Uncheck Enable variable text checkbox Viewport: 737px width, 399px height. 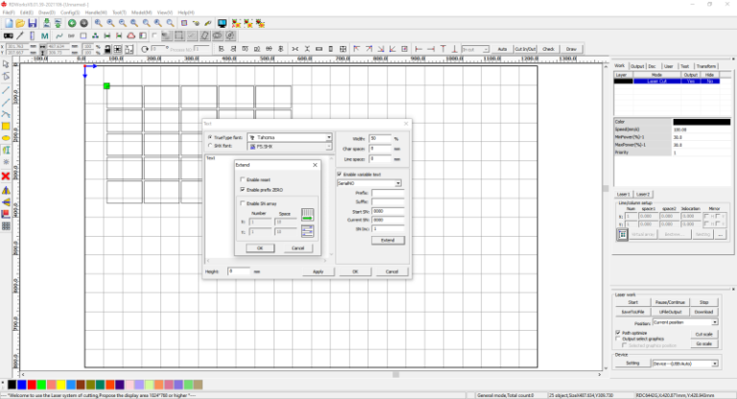[340, 174]
